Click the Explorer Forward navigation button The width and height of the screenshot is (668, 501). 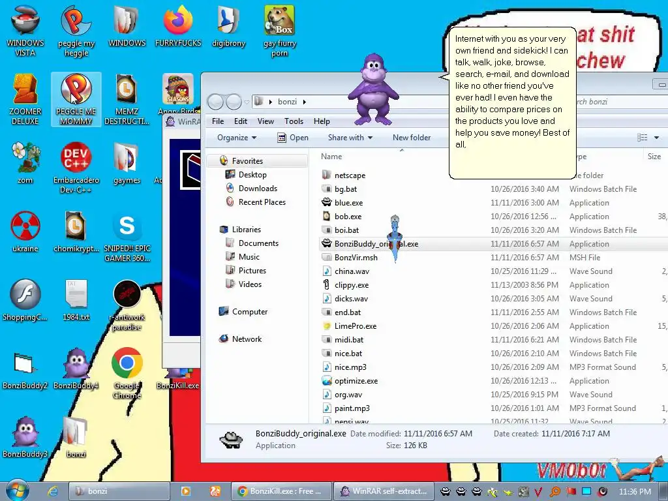pyautogui.click(x=234, y=102)
